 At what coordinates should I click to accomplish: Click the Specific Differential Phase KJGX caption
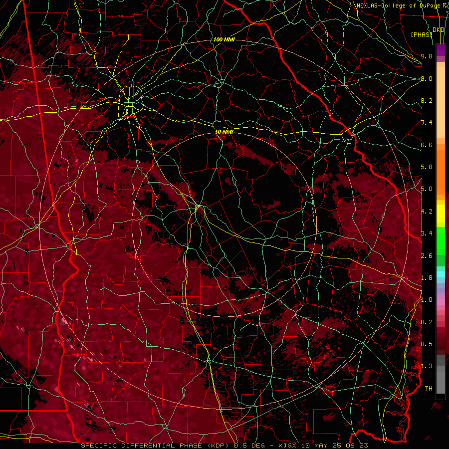(224, 446)
